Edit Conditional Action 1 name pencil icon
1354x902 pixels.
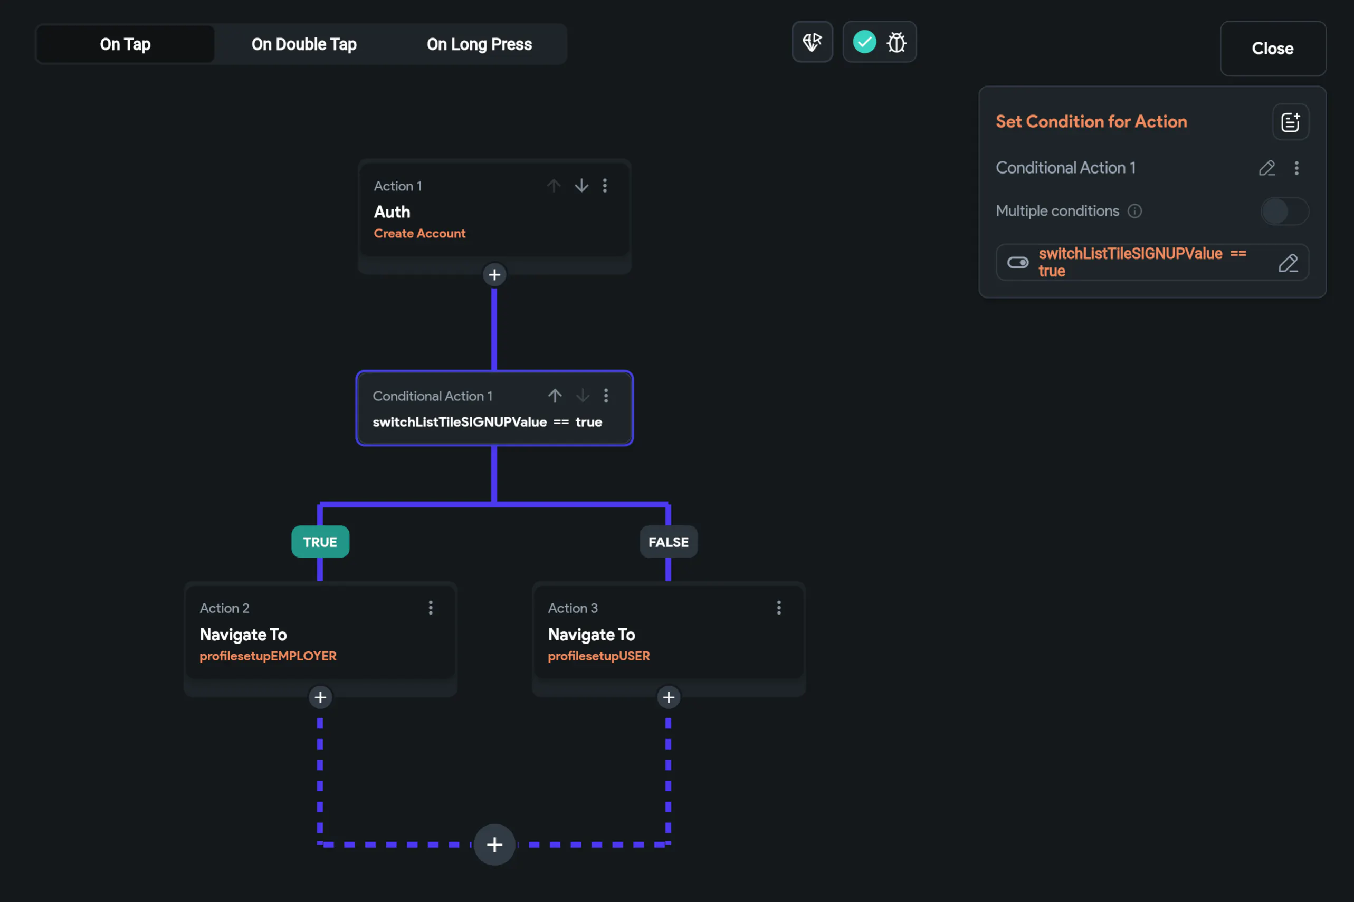(x=1266, y=168)
